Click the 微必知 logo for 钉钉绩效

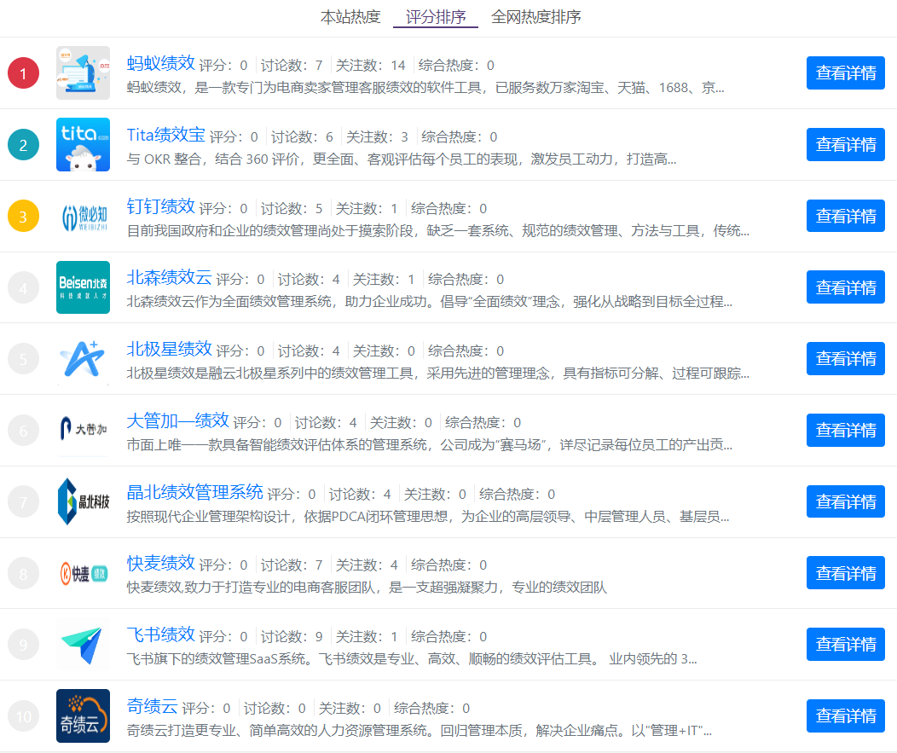click(83, 217)
